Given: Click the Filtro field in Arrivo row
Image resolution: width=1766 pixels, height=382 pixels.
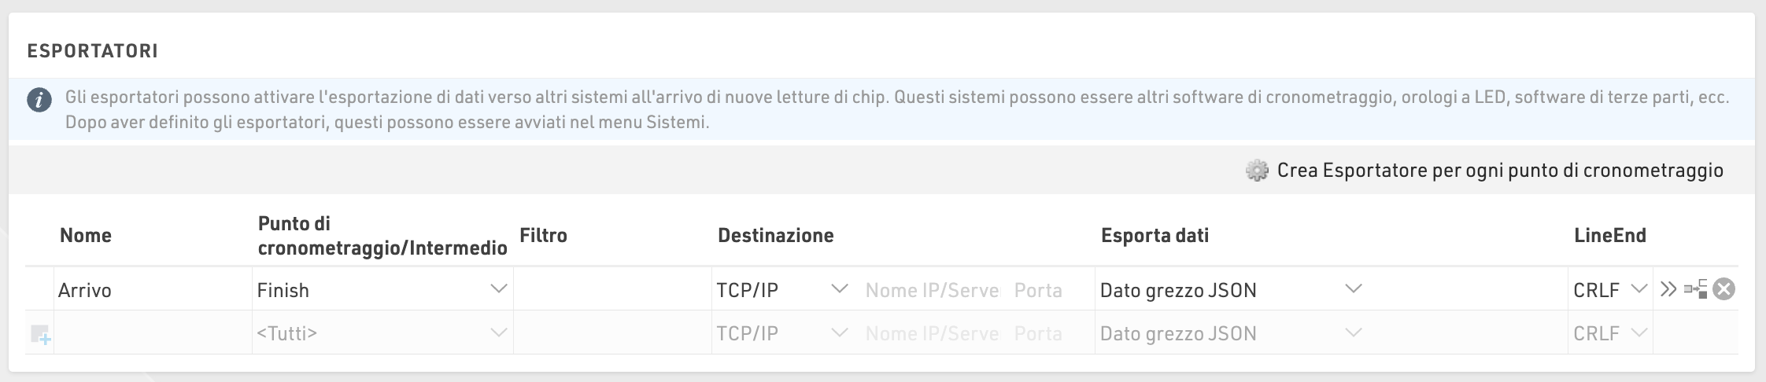Looking at the screenshot, I should click(612, 290).
